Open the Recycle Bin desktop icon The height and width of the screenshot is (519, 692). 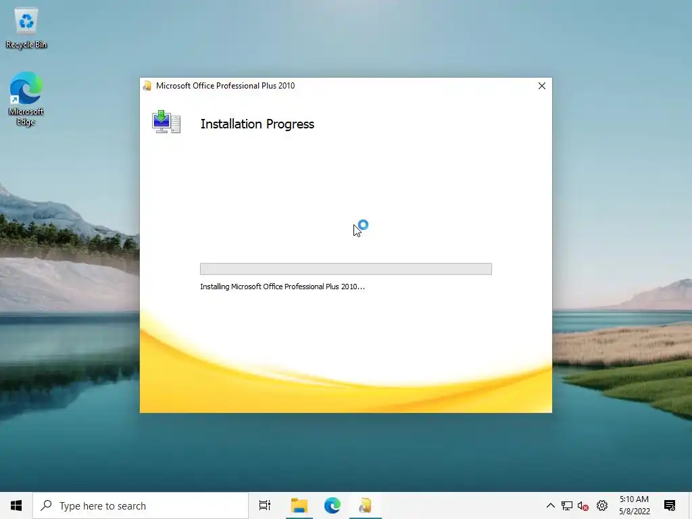pyautogui.click(x=26, y=28)
